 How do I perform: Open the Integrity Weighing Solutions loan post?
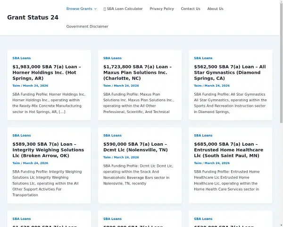click(x=48, y=150)
